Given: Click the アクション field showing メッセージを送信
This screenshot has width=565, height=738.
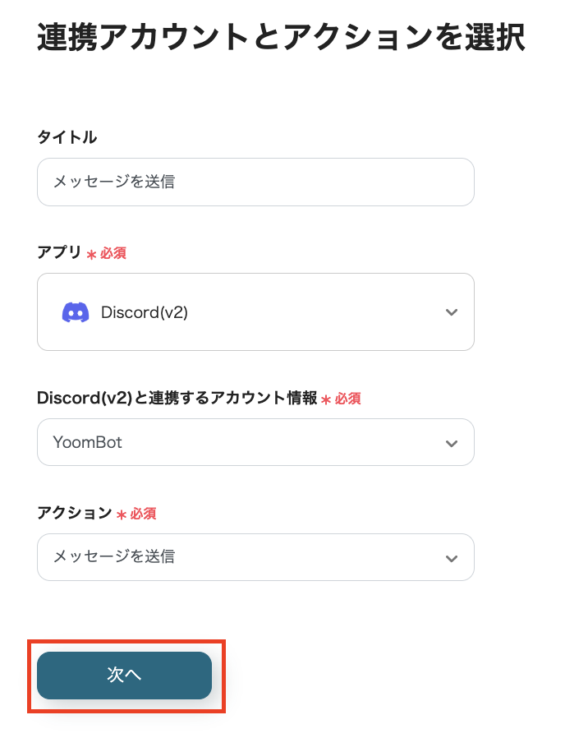Looking at the screenshot, I should 255,557.
